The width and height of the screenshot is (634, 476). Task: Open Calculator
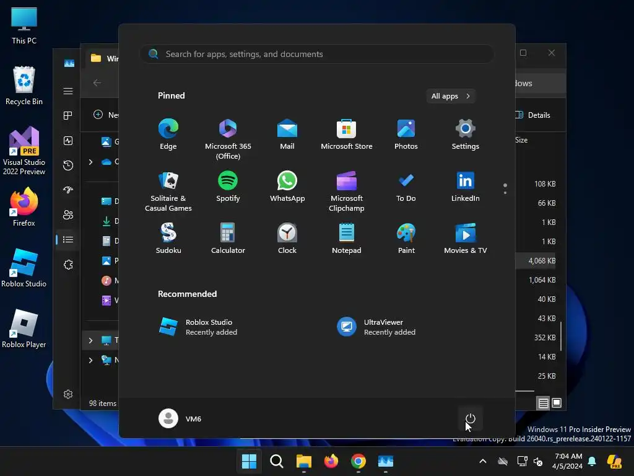click(x=228, y=239)
